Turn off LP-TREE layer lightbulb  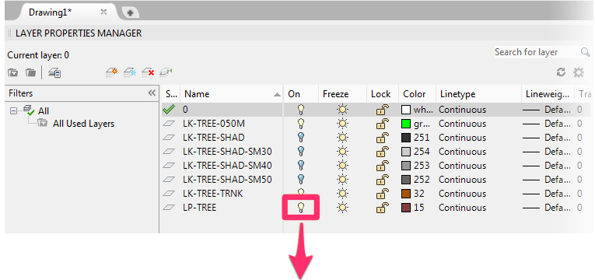point(301,208)
